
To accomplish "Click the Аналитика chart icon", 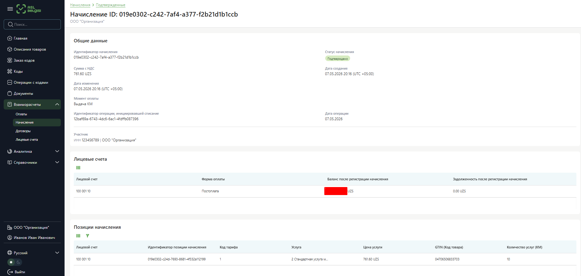I will 10,151.
